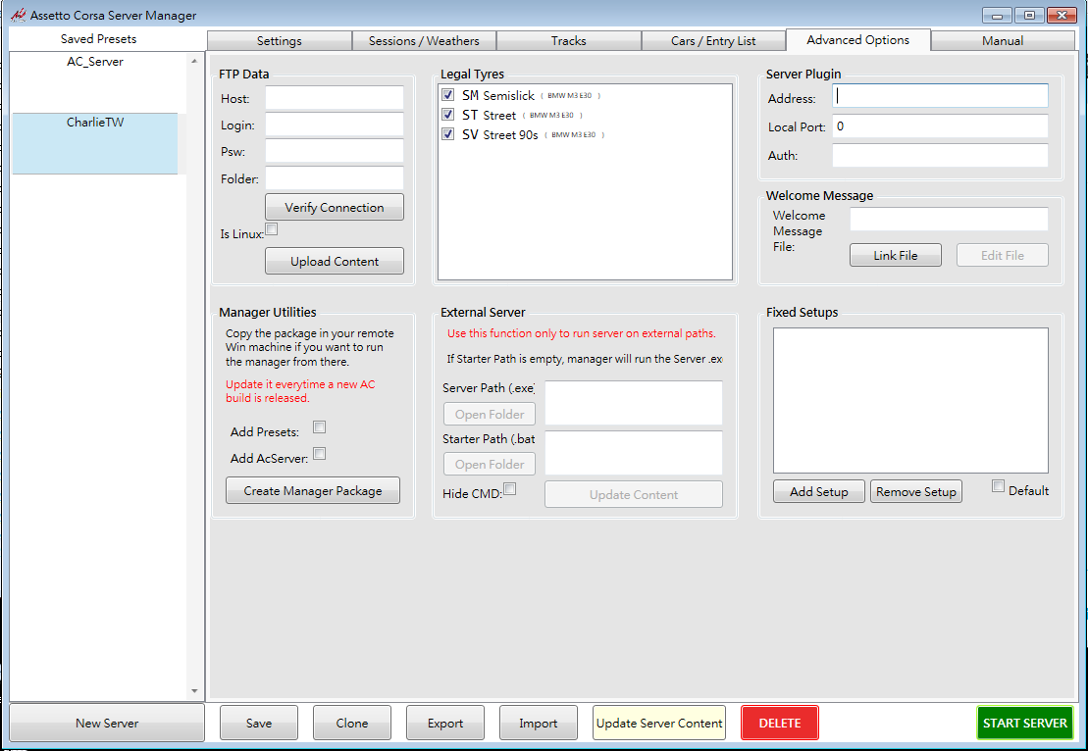Go to the Tracks tab
Screen dimensions: 1088x751
[x=569, y=41]
